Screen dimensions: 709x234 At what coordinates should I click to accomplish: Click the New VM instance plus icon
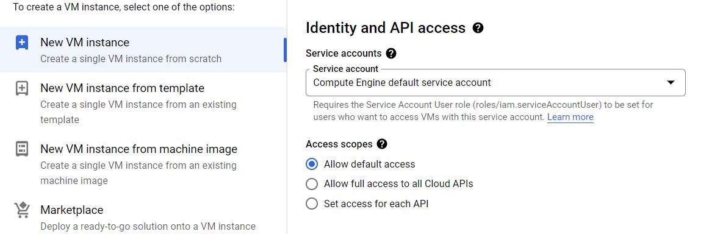[22, 43]
